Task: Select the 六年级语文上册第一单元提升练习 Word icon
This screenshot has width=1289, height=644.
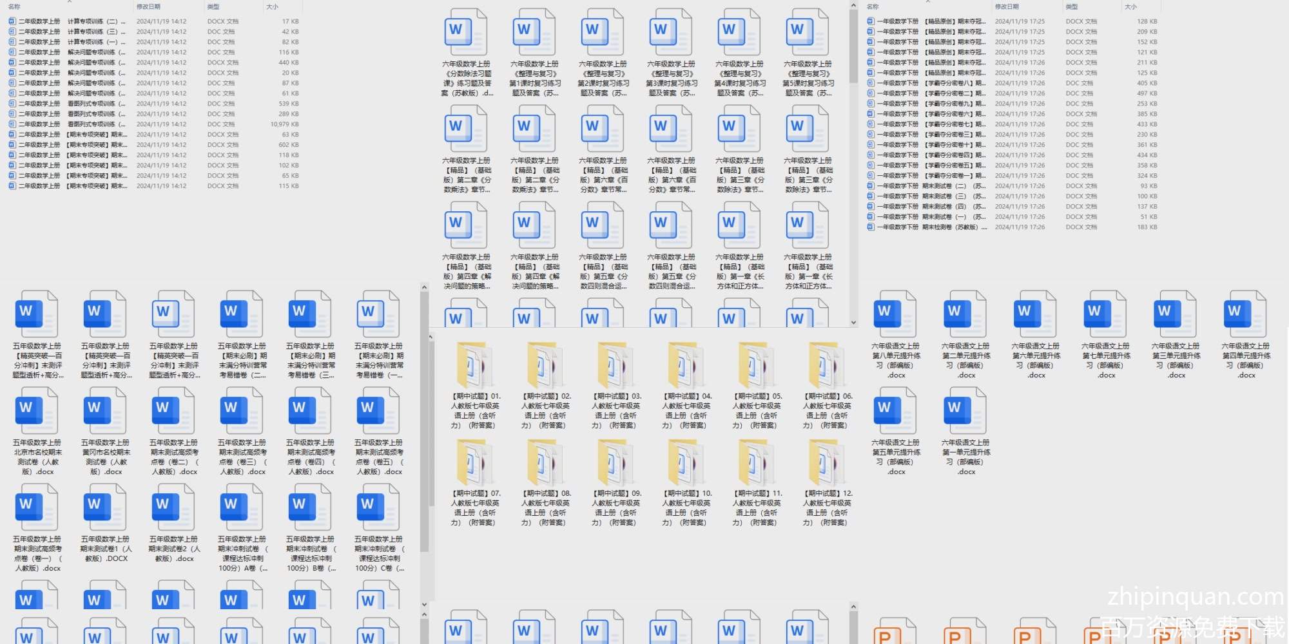Action: click(x=965, y=411)
